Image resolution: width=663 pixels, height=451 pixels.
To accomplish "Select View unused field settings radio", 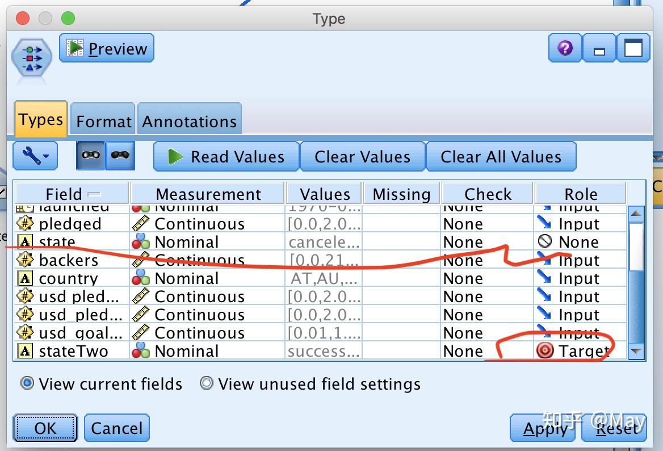I will [207, 383].
